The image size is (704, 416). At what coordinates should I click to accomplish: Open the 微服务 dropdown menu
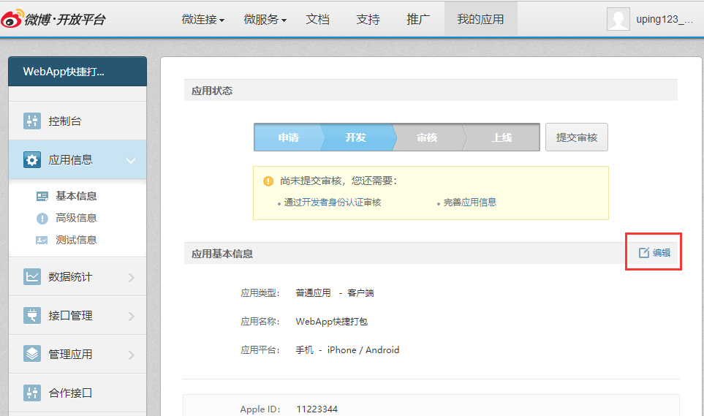tap(265, 19)
